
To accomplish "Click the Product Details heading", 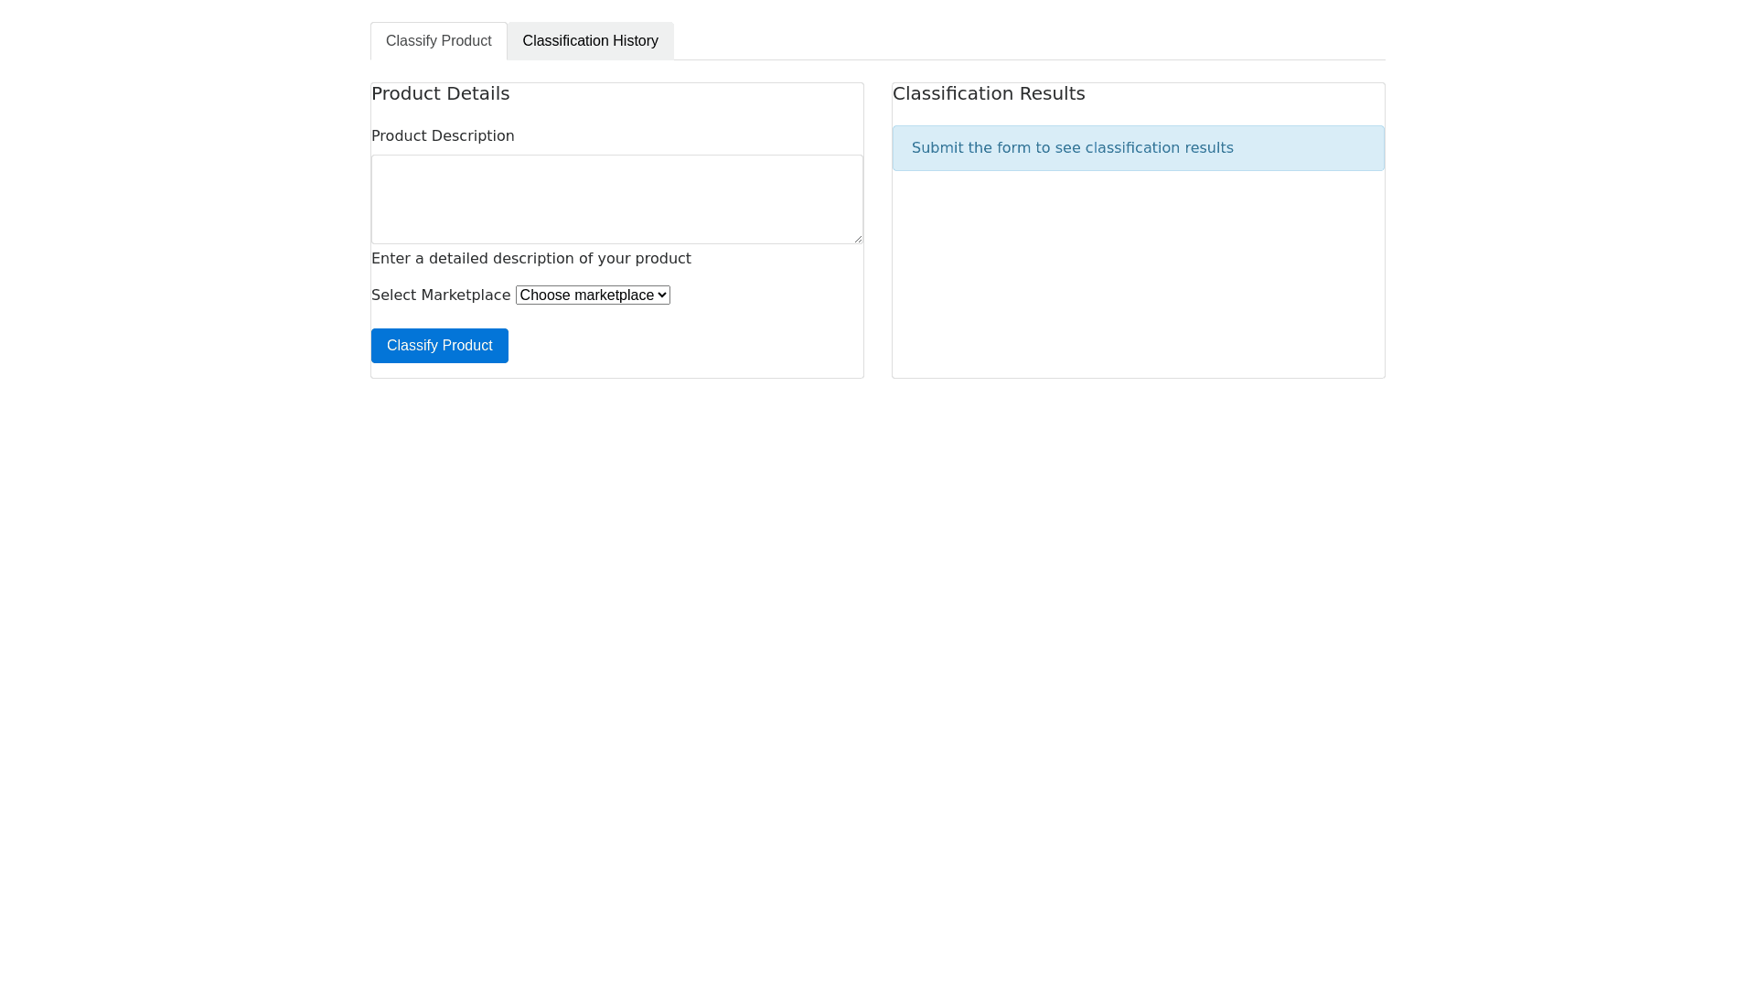I will pos(440,93).
